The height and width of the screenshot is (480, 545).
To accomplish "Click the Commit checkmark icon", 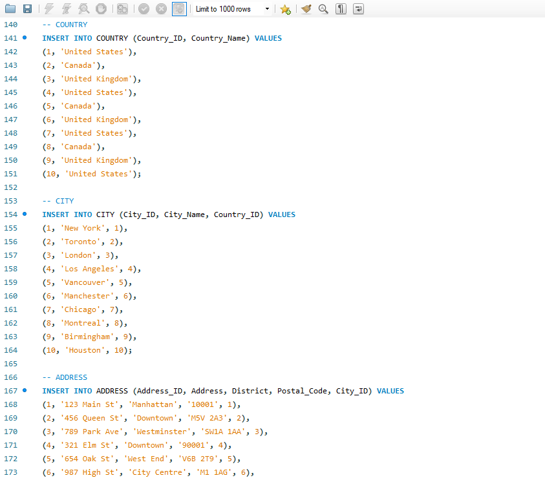I will (x=144, y=9).
